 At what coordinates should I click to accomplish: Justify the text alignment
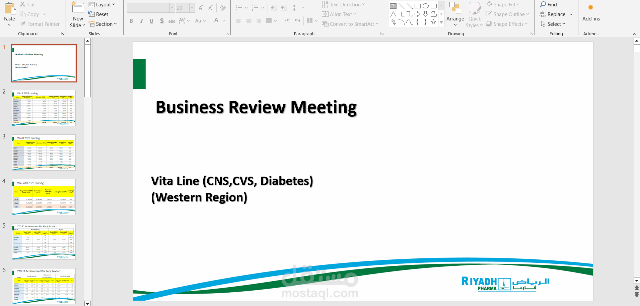pos(269,21)
